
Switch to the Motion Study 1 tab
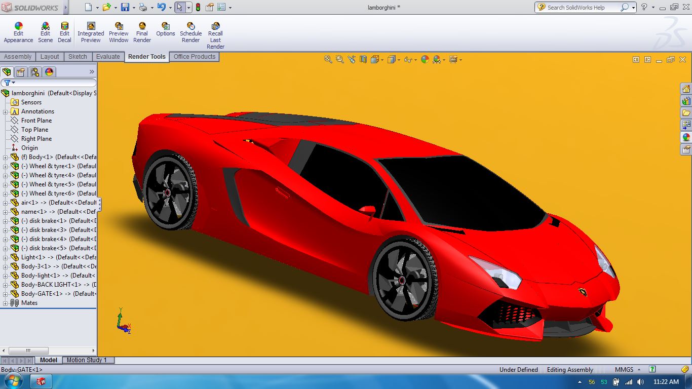click(x=87, y=360)
